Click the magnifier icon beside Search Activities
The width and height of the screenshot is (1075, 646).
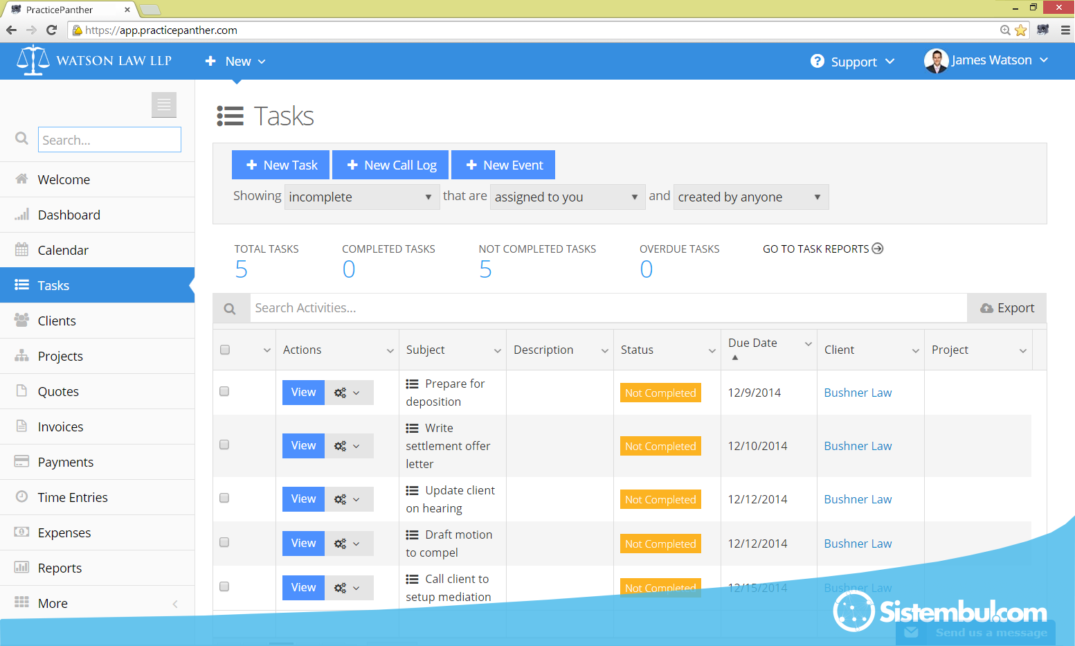[x=231, y=309]
